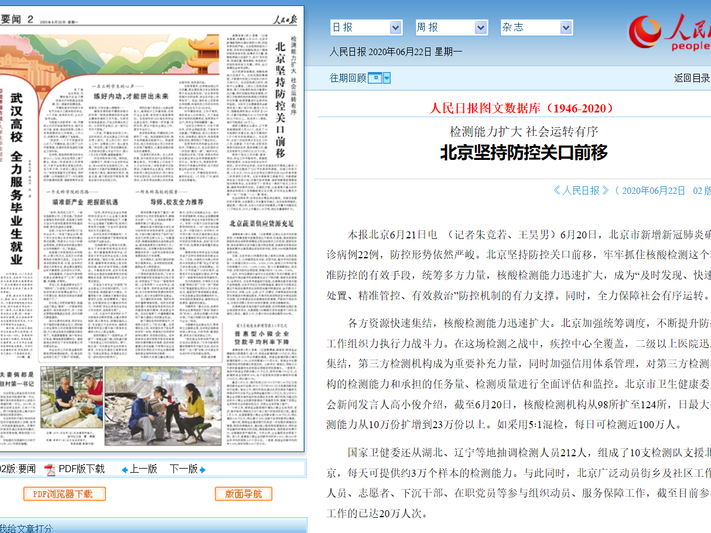The width and height of the screenshot is (711, 533).
Task: Open the 日报 dropdown list
Action: coord(366,28)
